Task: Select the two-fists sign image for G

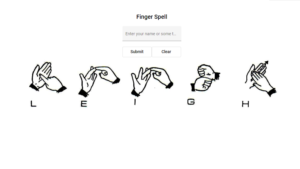Action: pos(205,78)
